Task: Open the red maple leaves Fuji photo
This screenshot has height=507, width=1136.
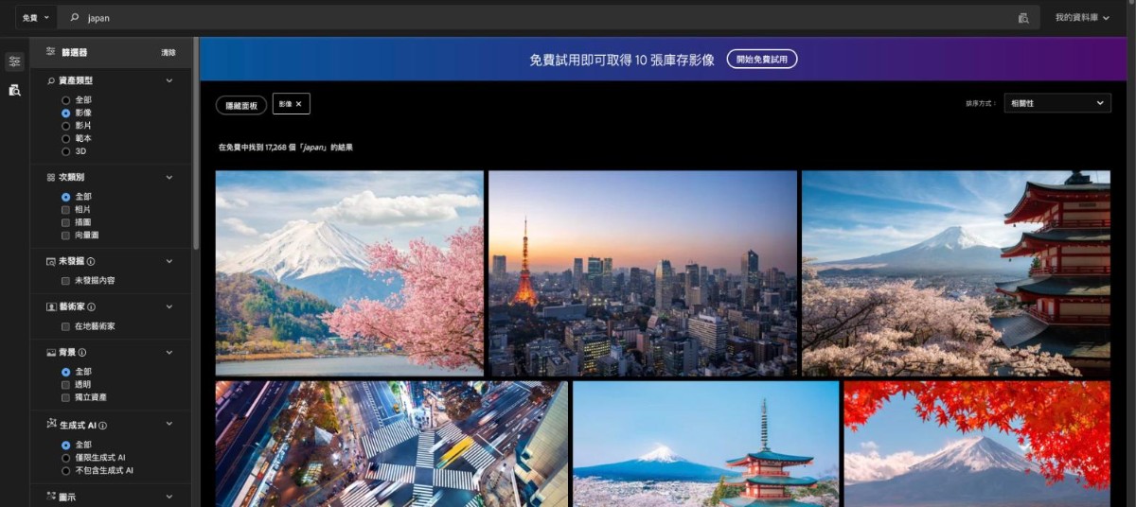Action: click(x=977, y=444)
